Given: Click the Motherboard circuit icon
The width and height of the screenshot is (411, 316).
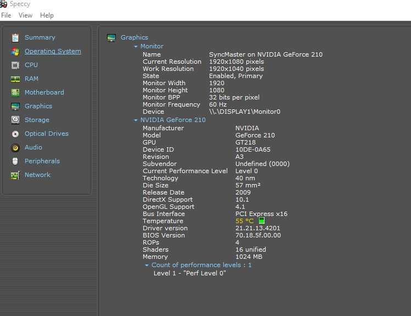Looking at the screenshot, I should [15, 93].
